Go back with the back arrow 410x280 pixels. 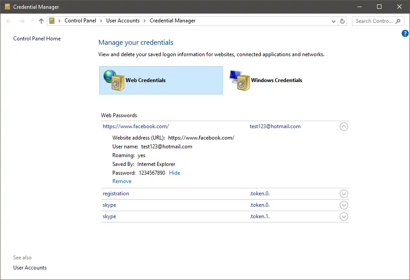(9, 21)
